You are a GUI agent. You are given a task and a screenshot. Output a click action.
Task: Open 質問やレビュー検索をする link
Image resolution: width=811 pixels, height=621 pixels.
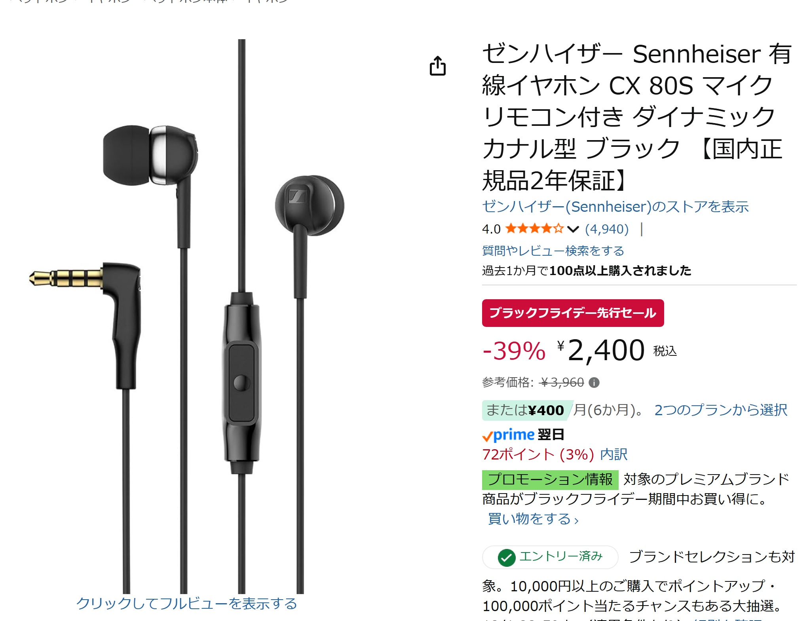553,251
